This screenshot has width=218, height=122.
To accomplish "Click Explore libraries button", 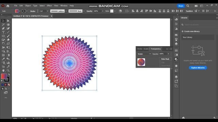I will pyautogui.click(x=198, y=68).
